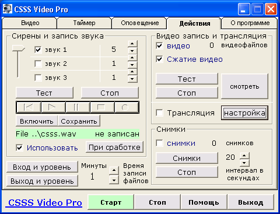Viewport: 280px width, 214px height.
Task: Click the 0 видеофайлов counter
Action: point(212,45)
